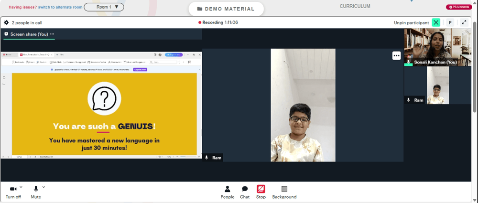Click Ram's microphone icon on pinned video
Image resolution: width=478 pixels, height=203 pixels.
point(206,158)
